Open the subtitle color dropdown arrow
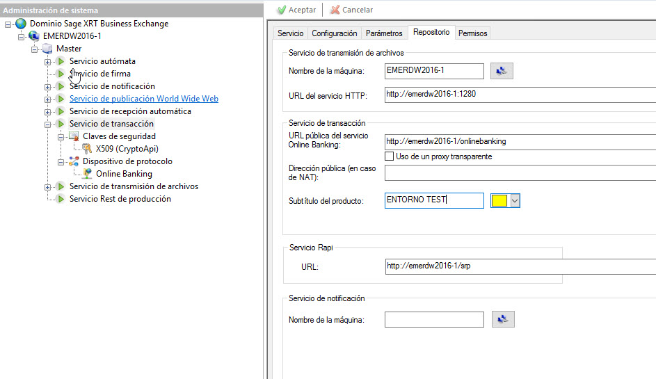 pyautogui.click(x=515, y=201)
